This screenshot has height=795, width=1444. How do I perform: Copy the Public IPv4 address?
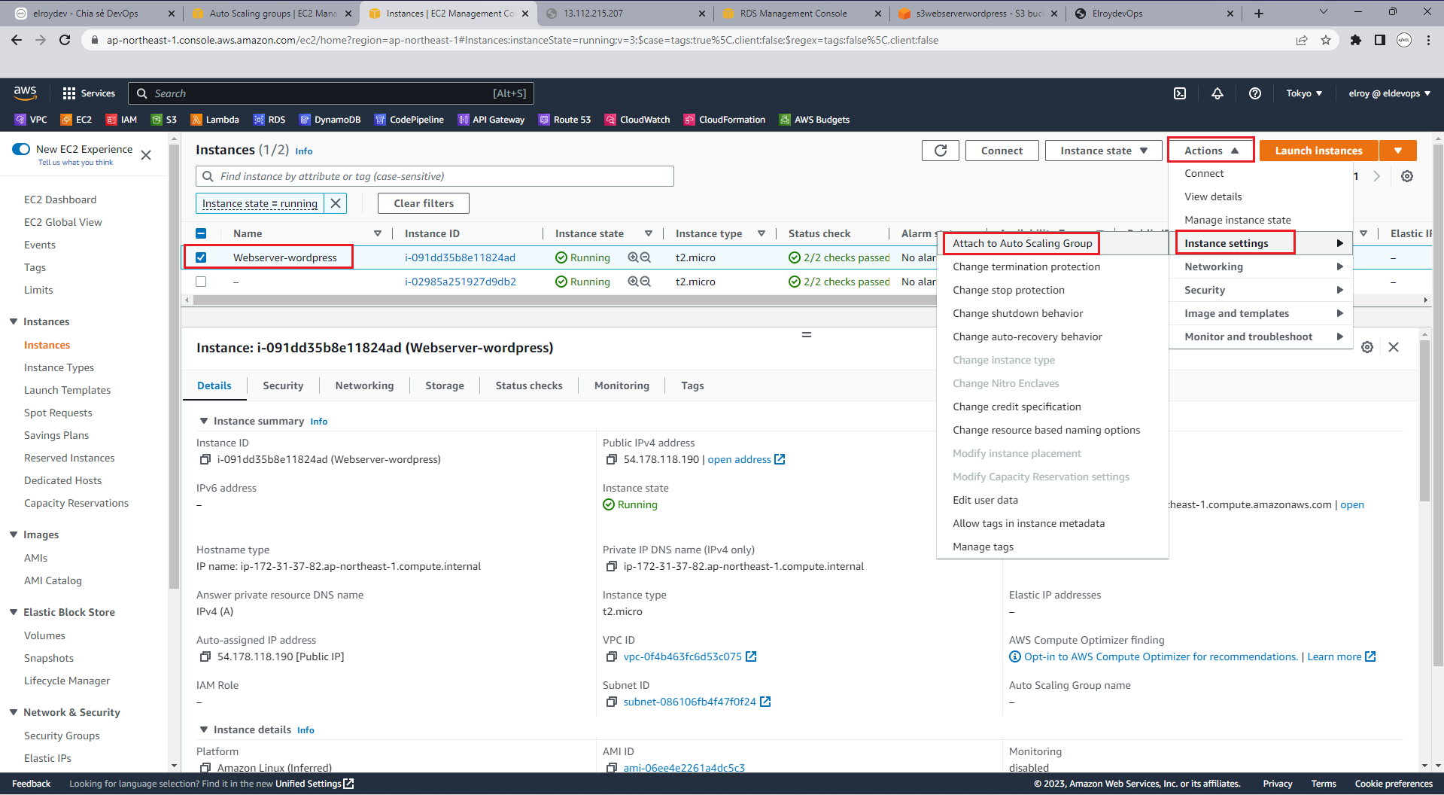click(x=611, y=459)
